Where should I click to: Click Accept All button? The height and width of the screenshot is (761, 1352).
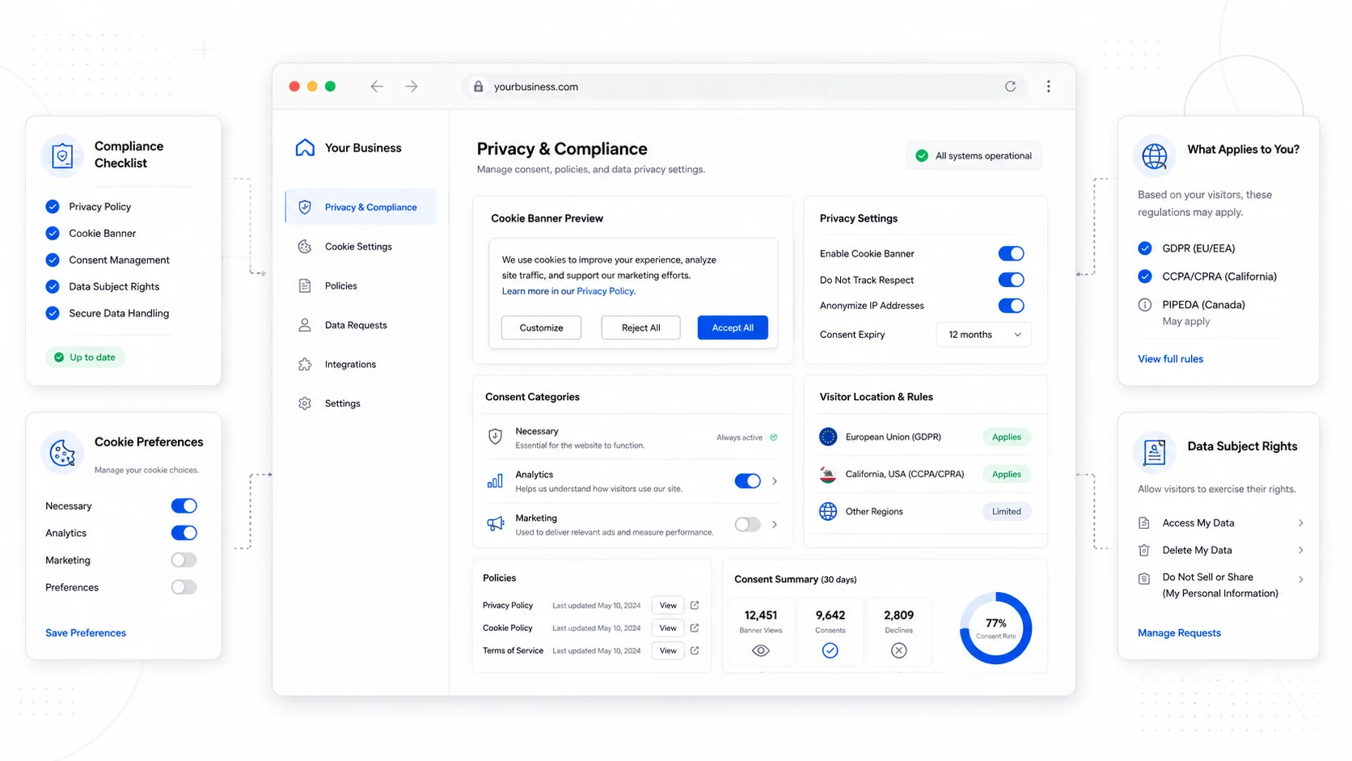(733, 328)
